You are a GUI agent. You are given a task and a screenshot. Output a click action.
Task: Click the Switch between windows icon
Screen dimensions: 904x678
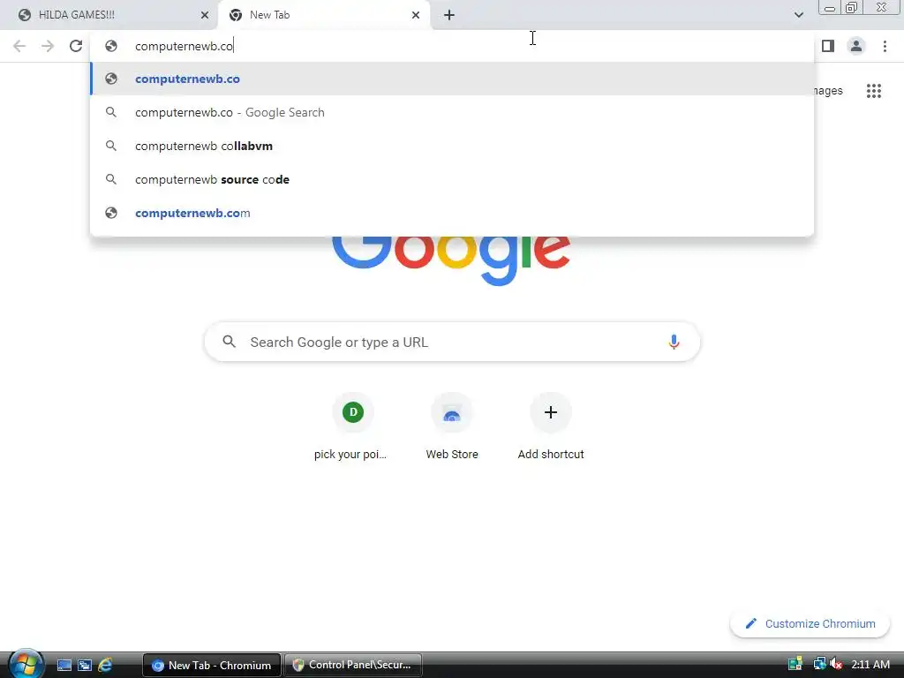click(x=85, y=666)
